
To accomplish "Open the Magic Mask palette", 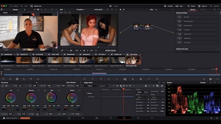I will click(125, 79).
